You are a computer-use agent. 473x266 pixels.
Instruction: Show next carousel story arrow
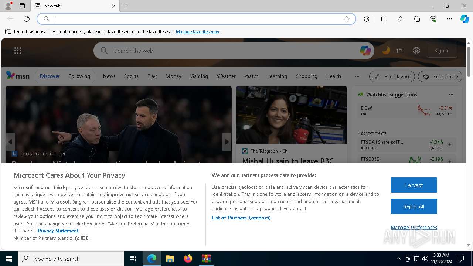point(227,142)
